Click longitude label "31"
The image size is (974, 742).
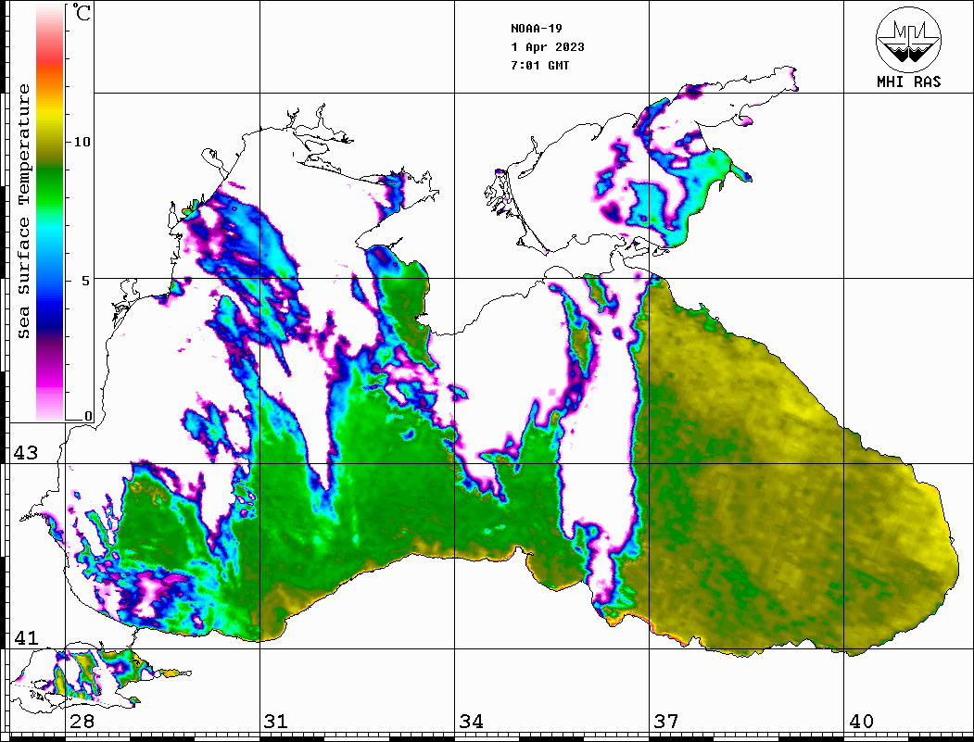click(276, 721)
